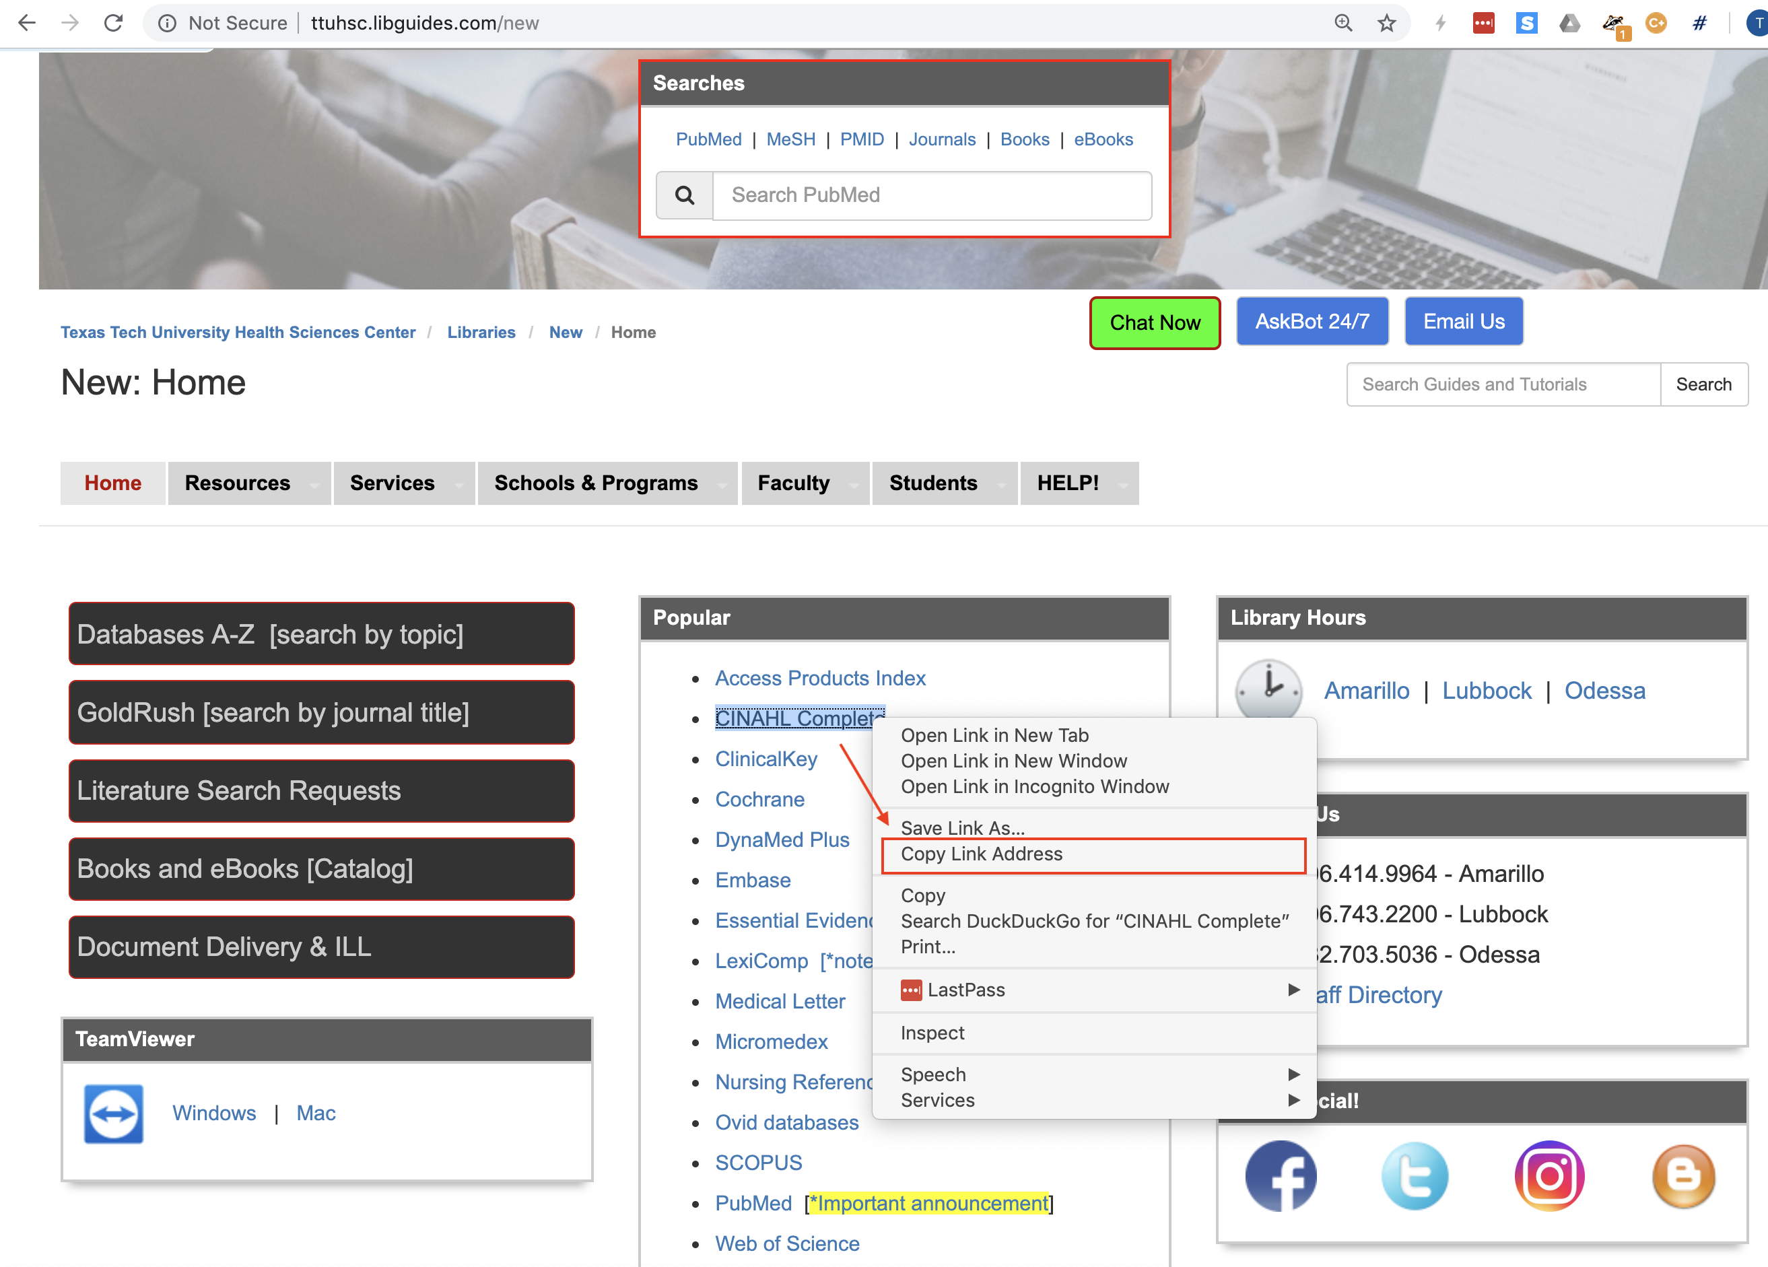This screenshot has height=1267, width=1768.
Task: Go back using the browser back arrow
Action: (26, 24)
